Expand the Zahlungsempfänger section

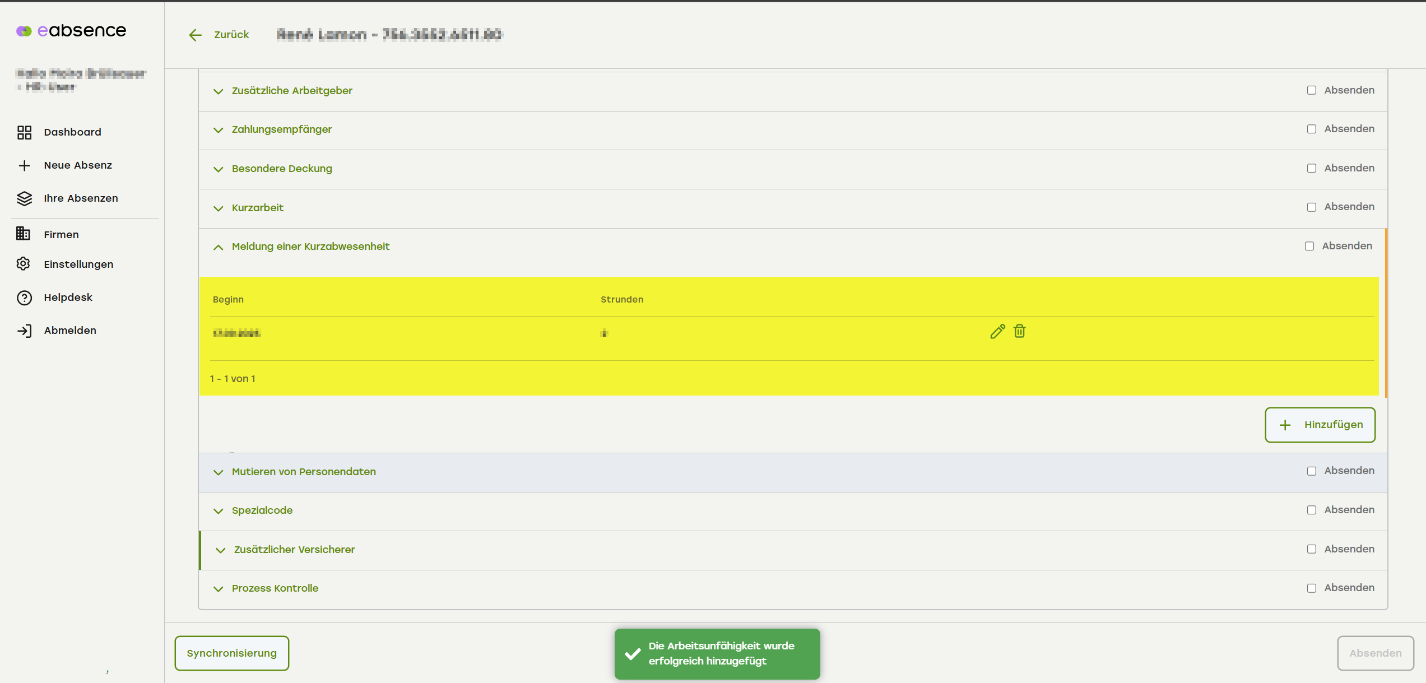pyautogui.click(x=281, y=129)
